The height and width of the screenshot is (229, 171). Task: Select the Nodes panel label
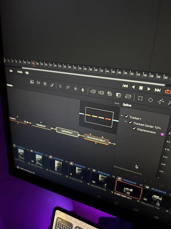pos(10,85)
